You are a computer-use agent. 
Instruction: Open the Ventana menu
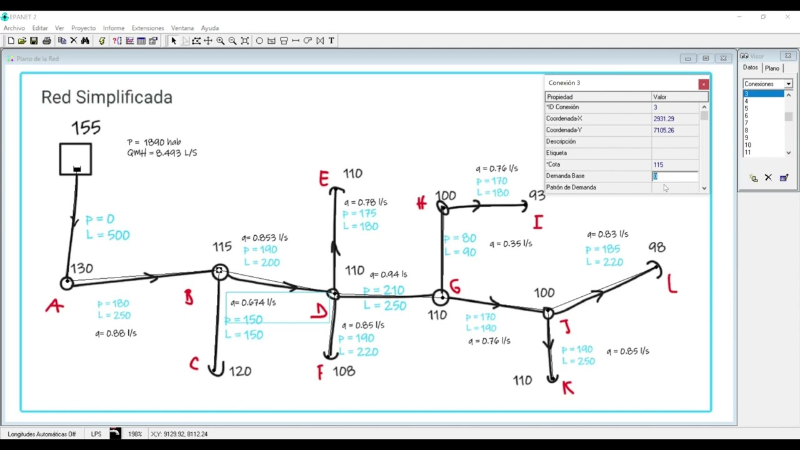pyautogui.click(x=182, y=28)
